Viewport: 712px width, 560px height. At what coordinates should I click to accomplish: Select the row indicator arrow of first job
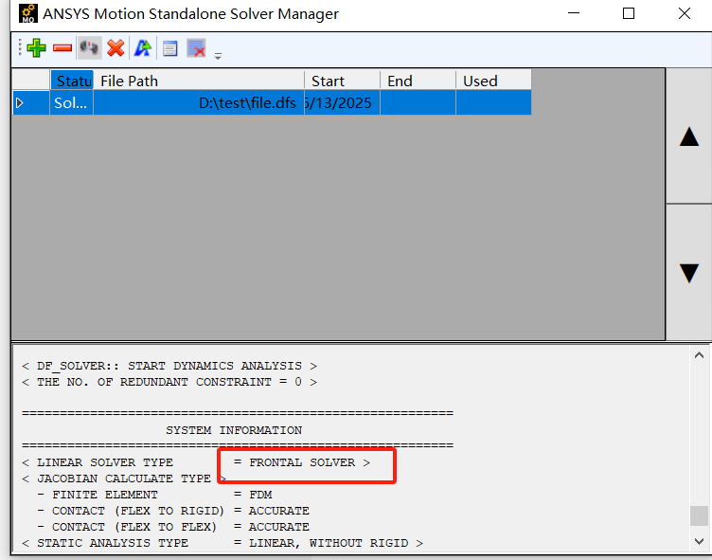coord(20,102)
